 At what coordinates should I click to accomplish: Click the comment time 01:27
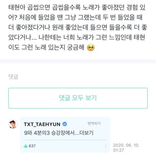coord(119,150)
